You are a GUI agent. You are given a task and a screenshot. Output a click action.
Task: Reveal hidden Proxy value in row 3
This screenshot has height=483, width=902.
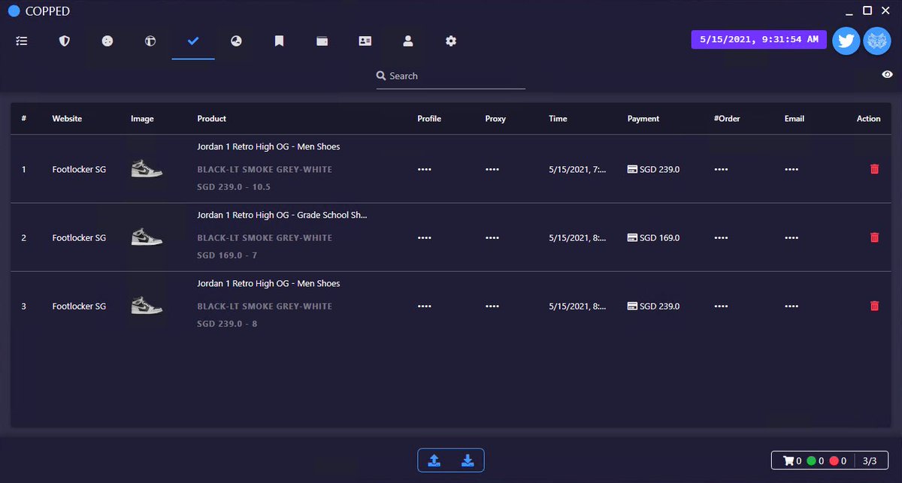(x=492, y=306)
